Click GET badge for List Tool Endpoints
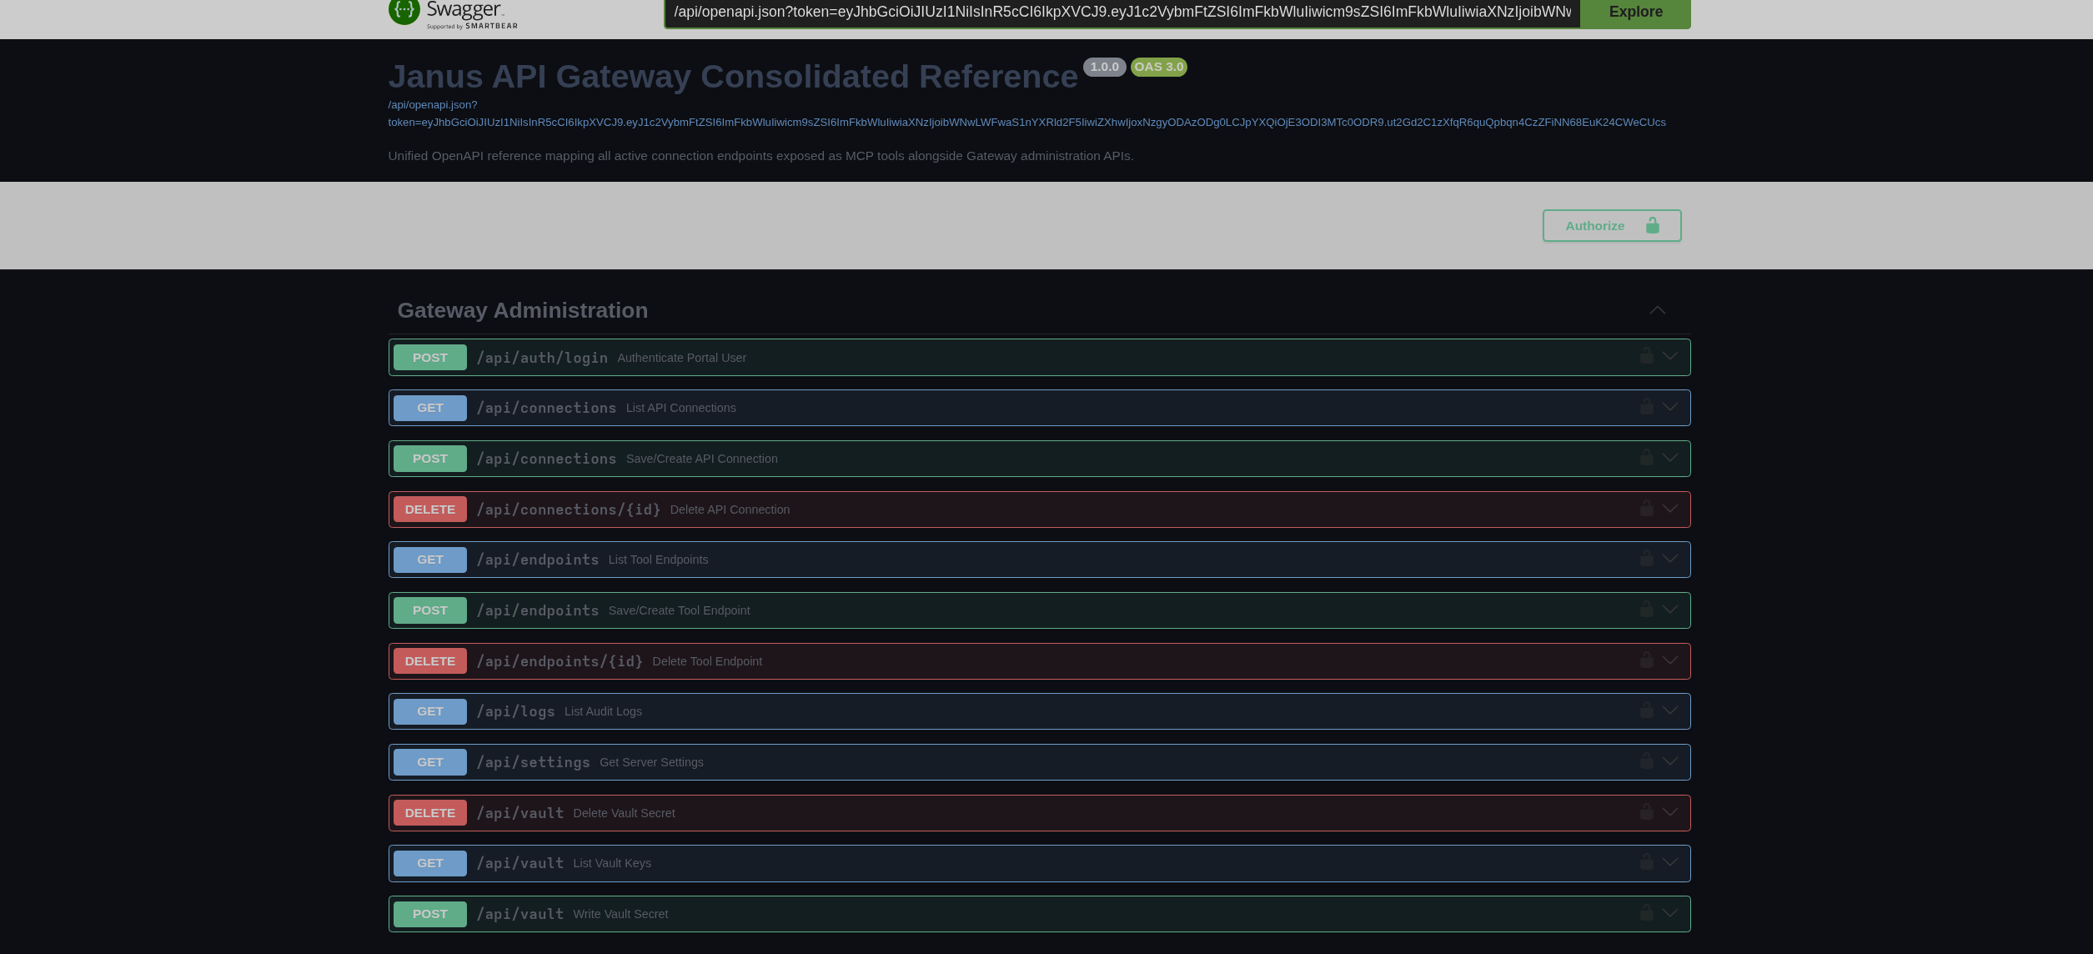 429,560
